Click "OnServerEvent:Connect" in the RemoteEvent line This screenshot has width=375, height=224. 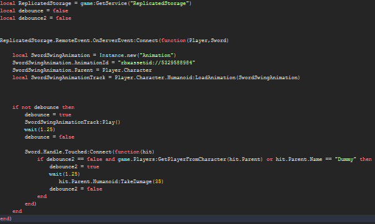(125, 40)
